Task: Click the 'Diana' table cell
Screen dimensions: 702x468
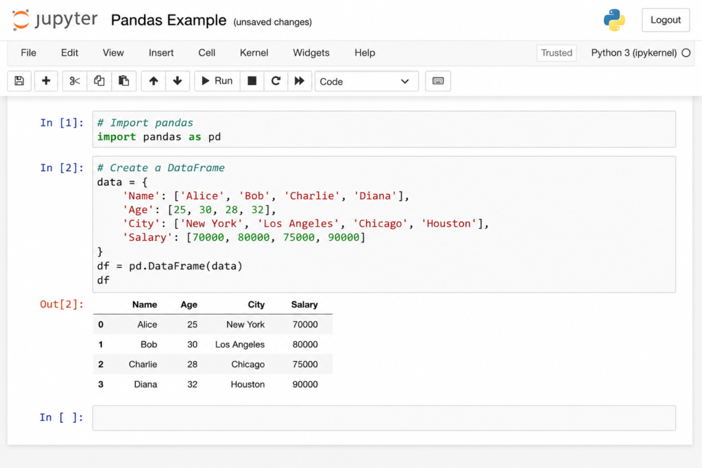Action: pos(145,384)
